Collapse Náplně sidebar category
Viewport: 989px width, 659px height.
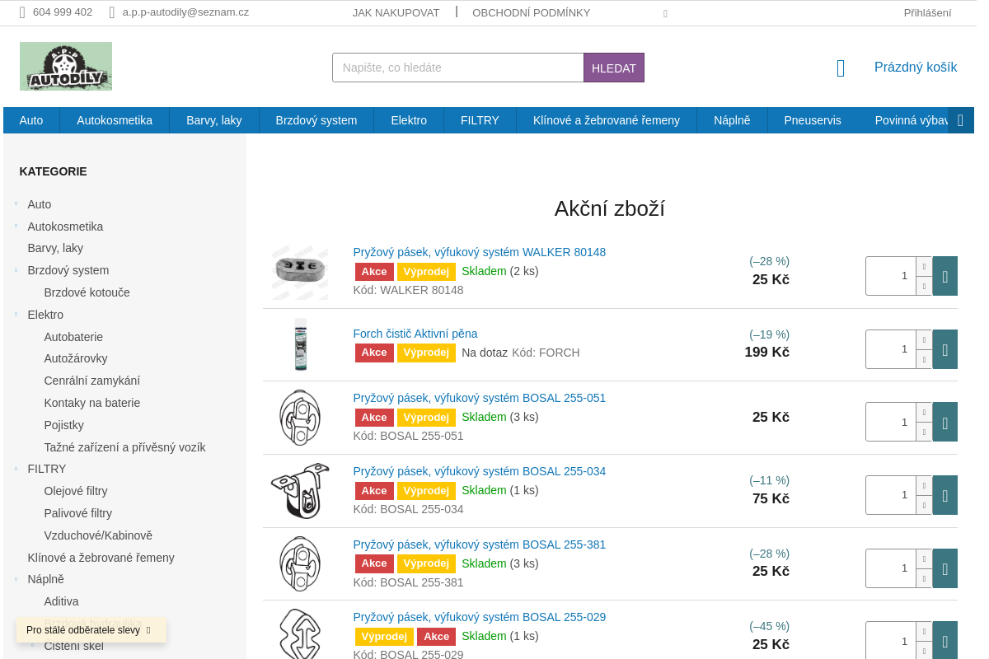[x=16, y=579]
